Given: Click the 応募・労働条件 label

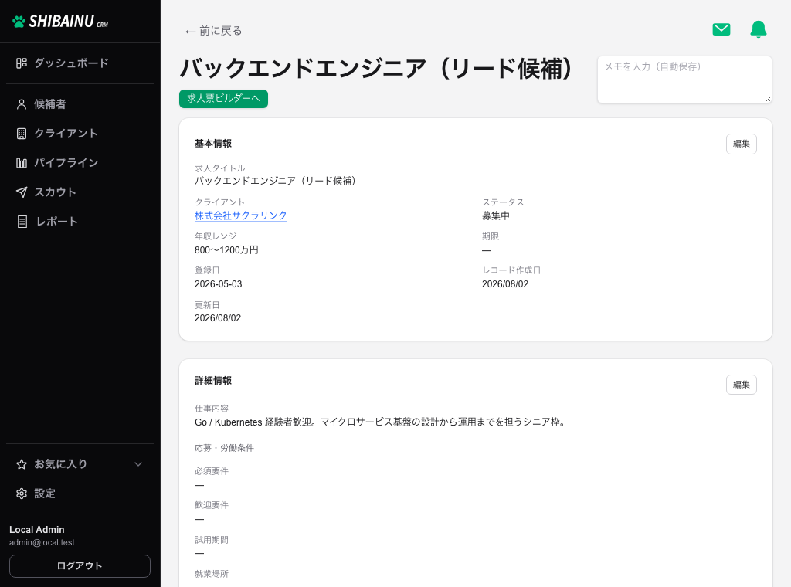Looking at the screenshot, I should pyautogui.click(x=225, y=448).
